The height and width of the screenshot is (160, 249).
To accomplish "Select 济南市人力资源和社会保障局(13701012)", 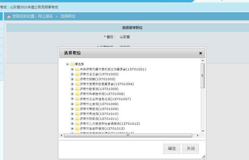I will tap(110, 124).
